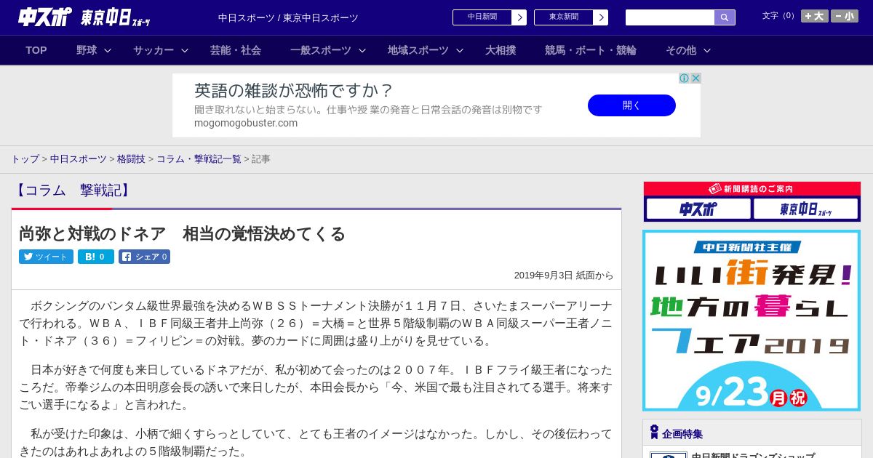
Task: Close the ad with the X icon
Action: [695, 79]
